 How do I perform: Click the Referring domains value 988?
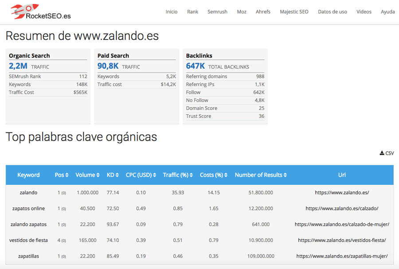pyautogui.click(x=260, y=76)
